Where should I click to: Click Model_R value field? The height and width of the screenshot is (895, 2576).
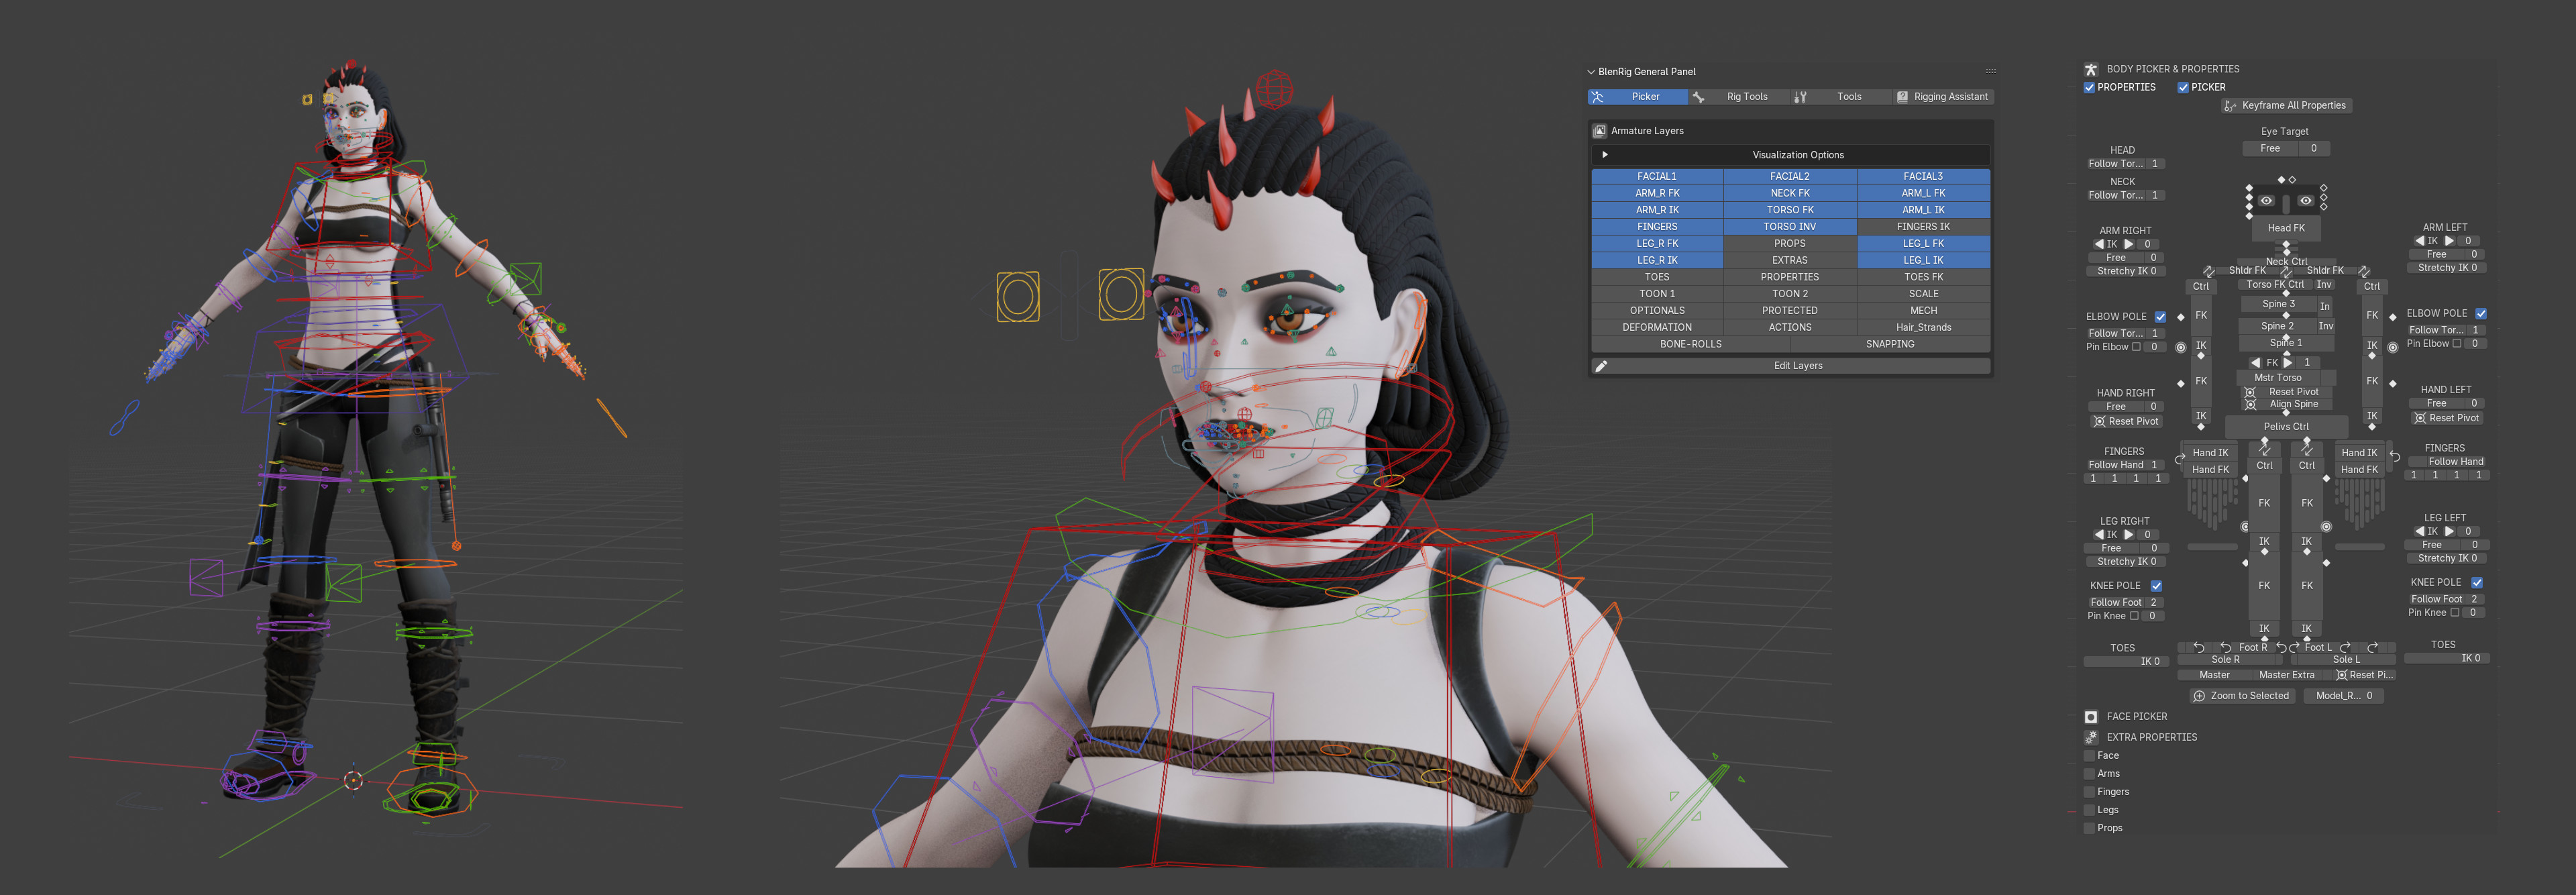pos(2343,696)
